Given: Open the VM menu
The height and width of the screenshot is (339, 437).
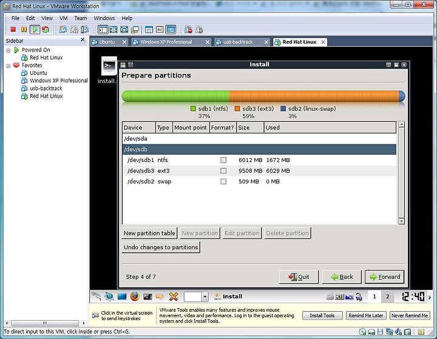Looking at the screenshot, I should pos(64,18).
